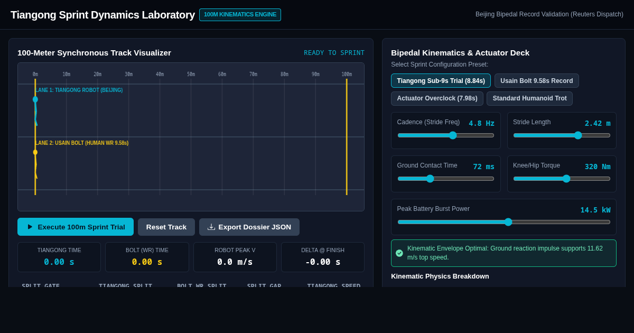Click the Tiangong Sprint Dynamics Laboratory title
The height and width of the screenshot is (333, 634).
102,15
